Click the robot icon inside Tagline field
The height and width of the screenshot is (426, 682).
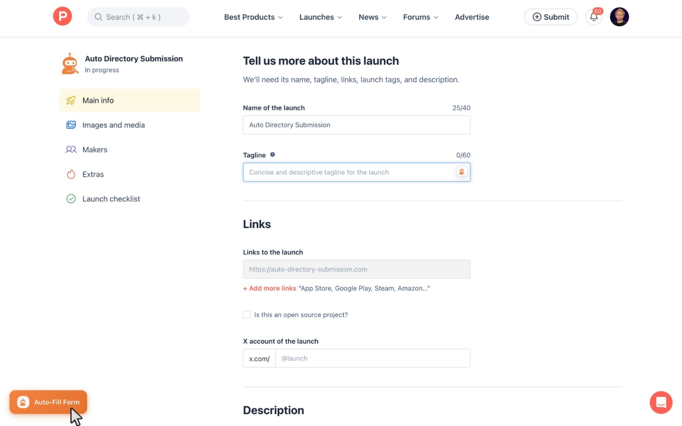tap(462, 172)
